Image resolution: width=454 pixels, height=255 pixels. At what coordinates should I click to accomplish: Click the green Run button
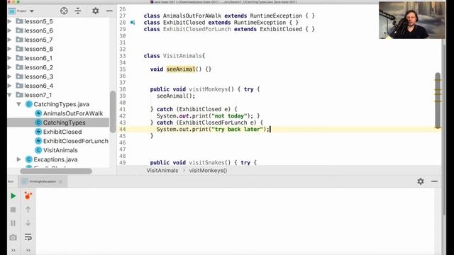(13, 196)
